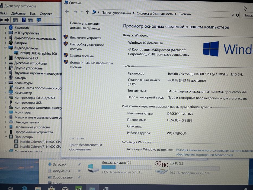Click the Батареи battery icon
The width and height of the screenshot is (253, 190).
coord(11,43)
